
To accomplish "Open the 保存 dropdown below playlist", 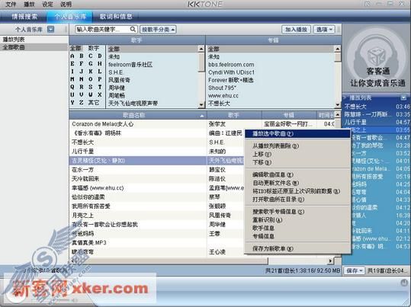I will 354,270.
